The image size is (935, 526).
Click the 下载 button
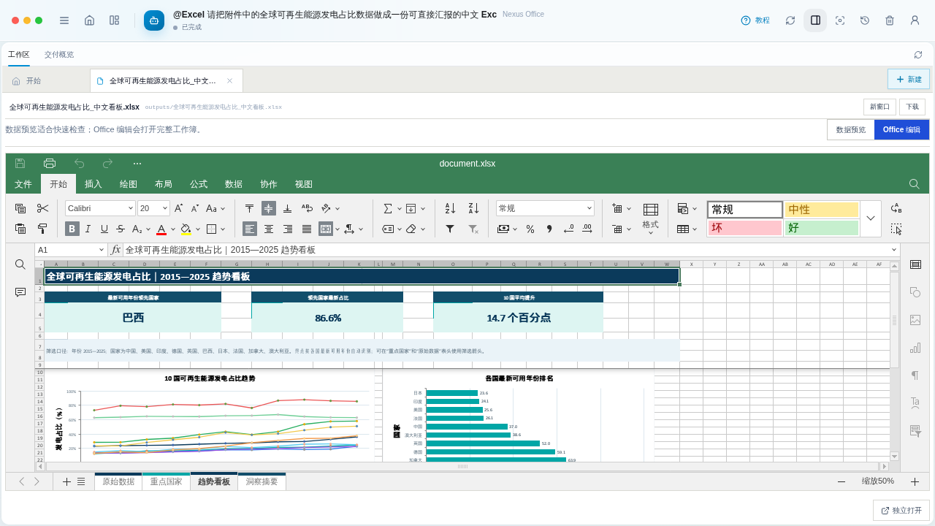(912, 107)
